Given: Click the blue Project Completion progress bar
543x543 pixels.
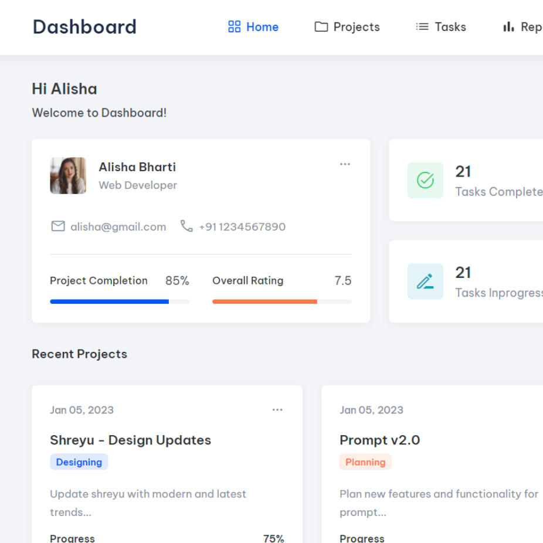Looking at the screenshot, I should click(110, 301).
